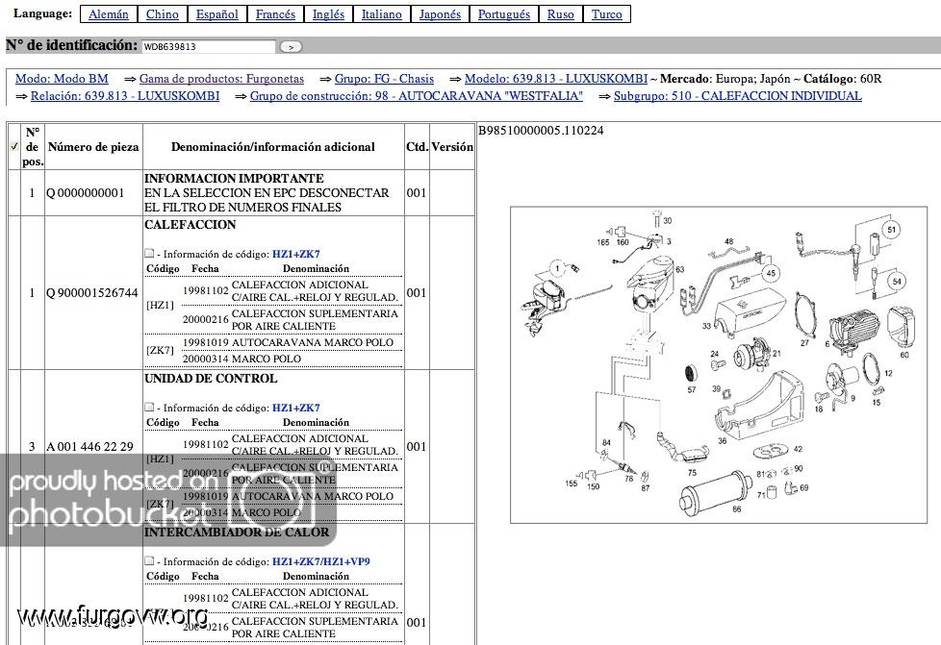Click diagram callout number 51

click(x=891, y=230)
